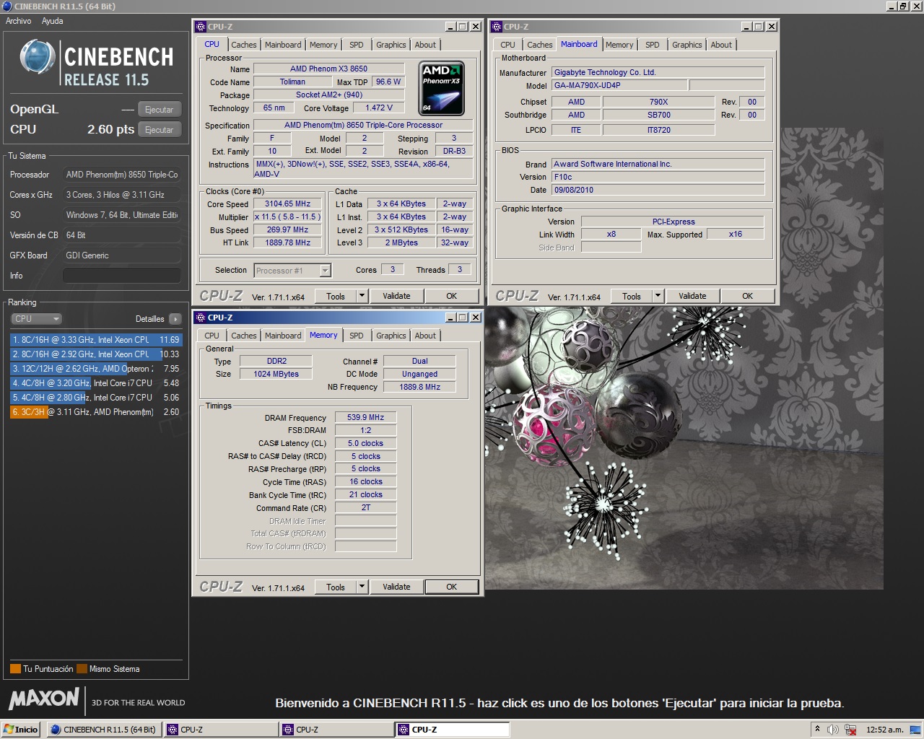The width and height of the screenshot is (924, 739).
Task: Click Validate in Memory window
Action: [396, 587]
